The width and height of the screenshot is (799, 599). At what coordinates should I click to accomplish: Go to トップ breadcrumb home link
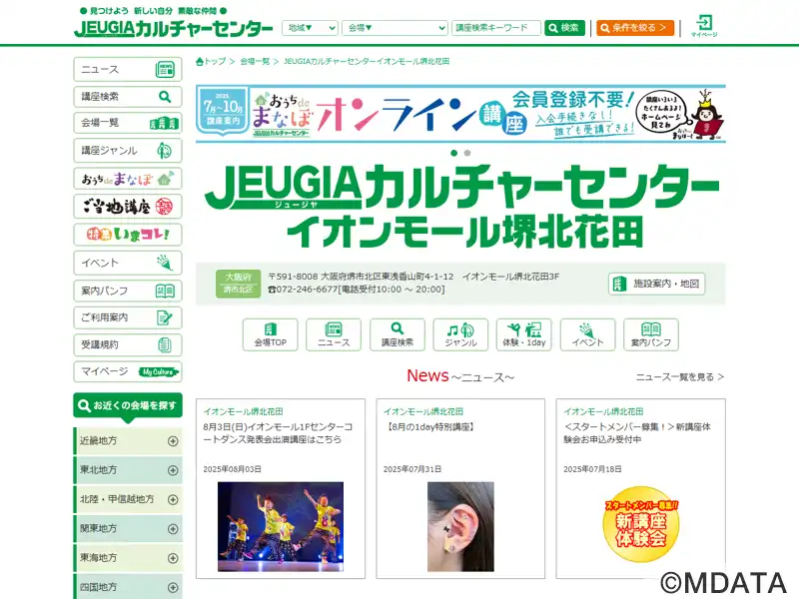coord(211,61)
